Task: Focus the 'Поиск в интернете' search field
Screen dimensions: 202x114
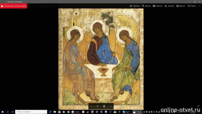Action: (x=31, y=112)
